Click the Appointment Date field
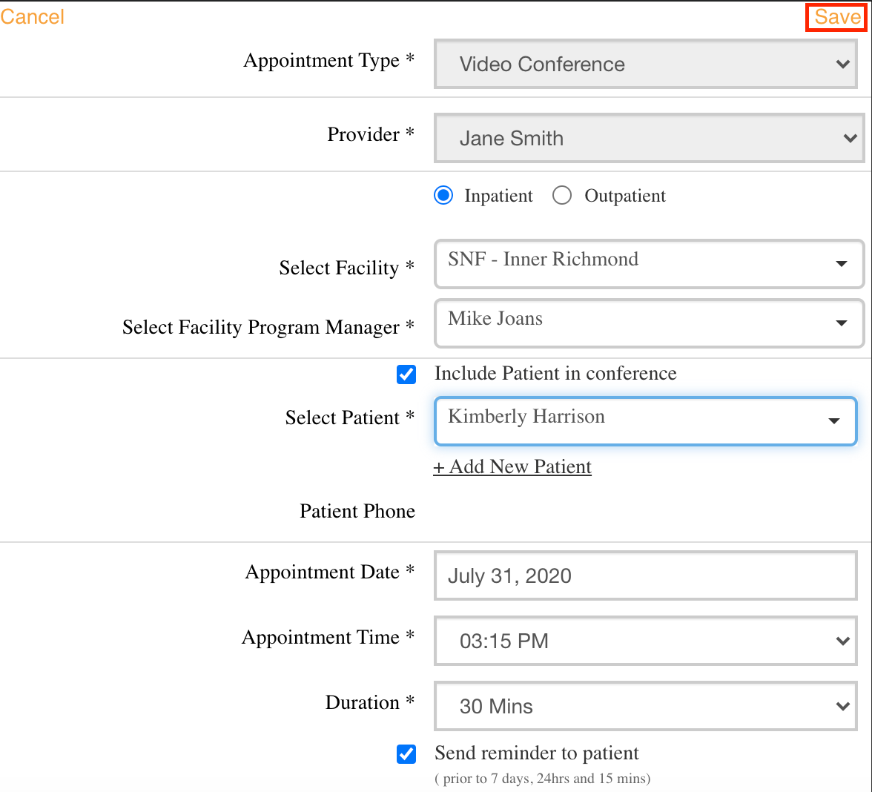 tap(645, 575)
